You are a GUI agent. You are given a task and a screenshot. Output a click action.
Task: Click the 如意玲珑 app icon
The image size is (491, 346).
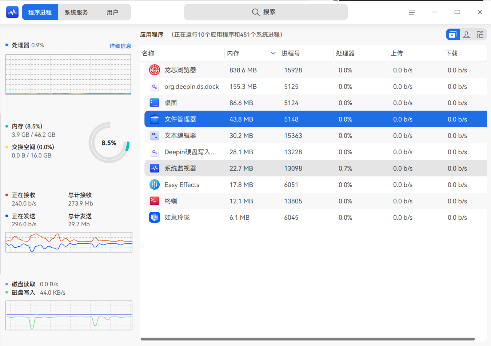coord(155,217)
